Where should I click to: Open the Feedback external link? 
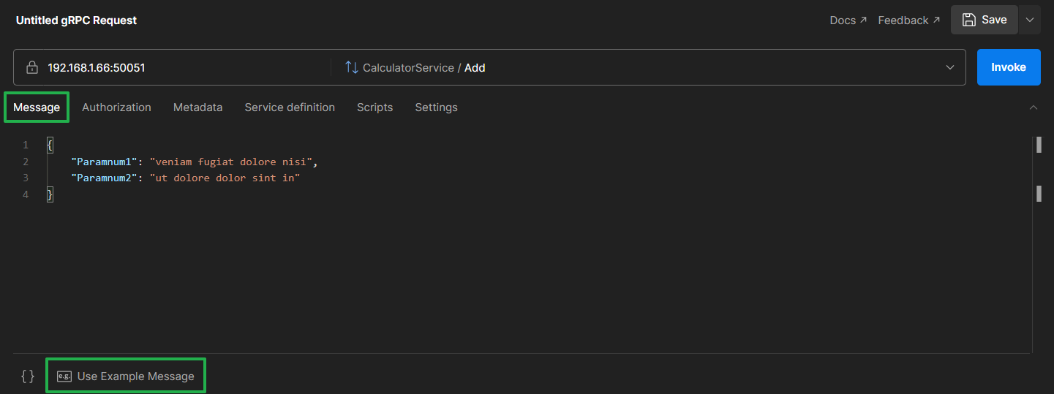click(x=908, y=20)
